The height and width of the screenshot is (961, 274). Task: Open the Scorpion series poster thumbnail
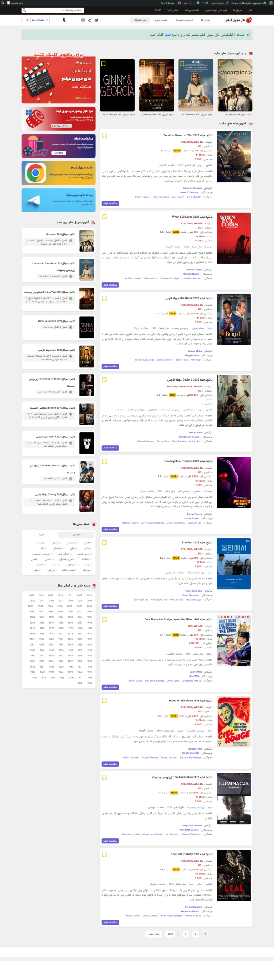pos(235,85)
